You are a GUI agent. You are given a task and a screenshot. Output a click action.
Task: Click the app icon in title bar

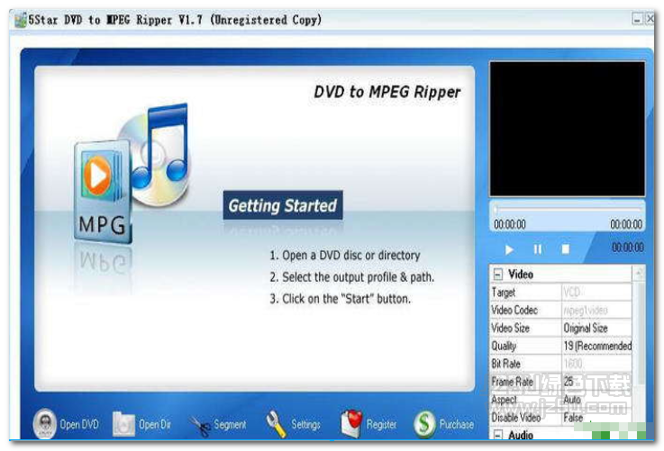click(21, 20)
